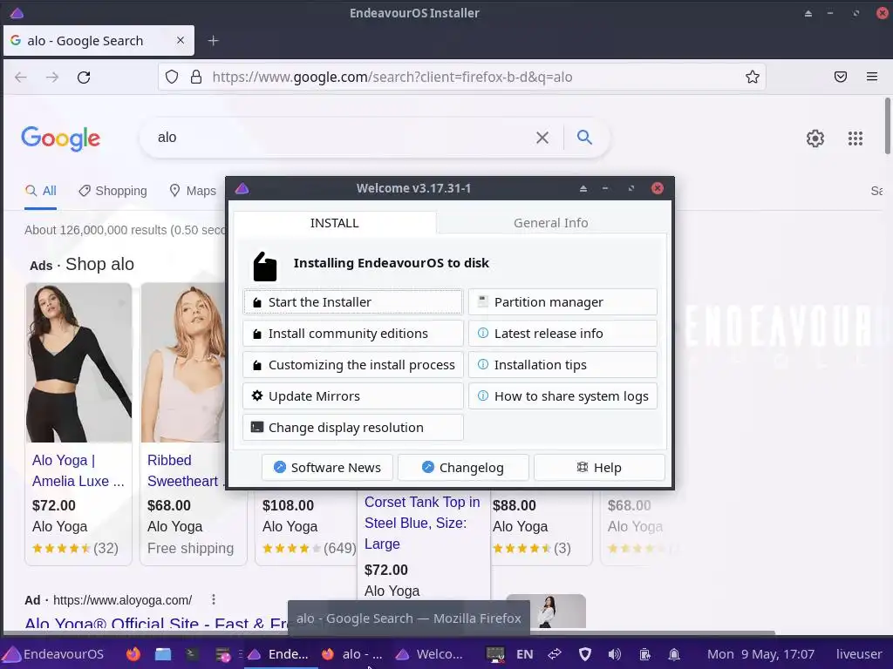Open Alo Yoga Official Site ad link

(x=157, y=624)
